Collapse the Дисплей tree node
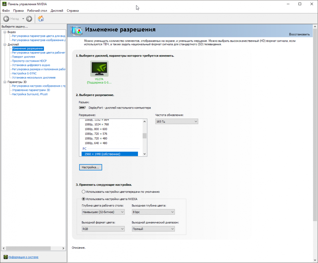Image resolution: width=318 pixels, height=263 pixels. click(x=5, y=45)
